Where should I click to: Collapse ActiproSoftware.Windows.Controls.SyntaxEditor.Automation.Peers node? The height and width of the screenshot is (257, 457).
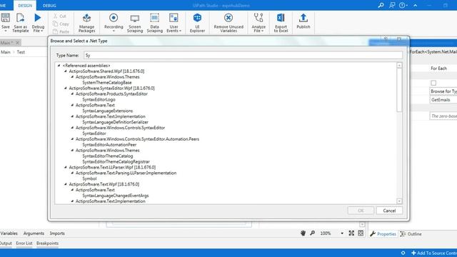click(x=72, y=139)
